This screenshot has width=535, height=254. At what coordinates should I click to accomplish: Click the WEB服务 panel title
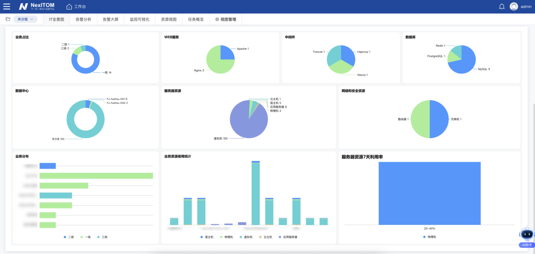[x=172, y=37]
